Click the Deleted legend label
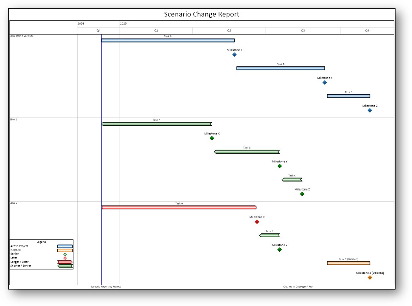 [x=15, y=250]
